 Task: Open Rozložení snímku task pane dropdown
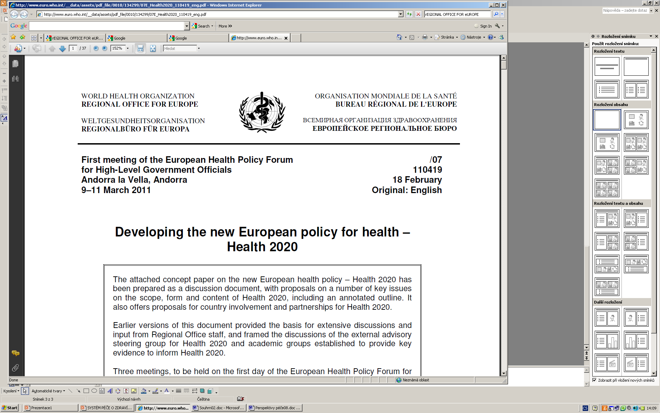tap(651, 36)
